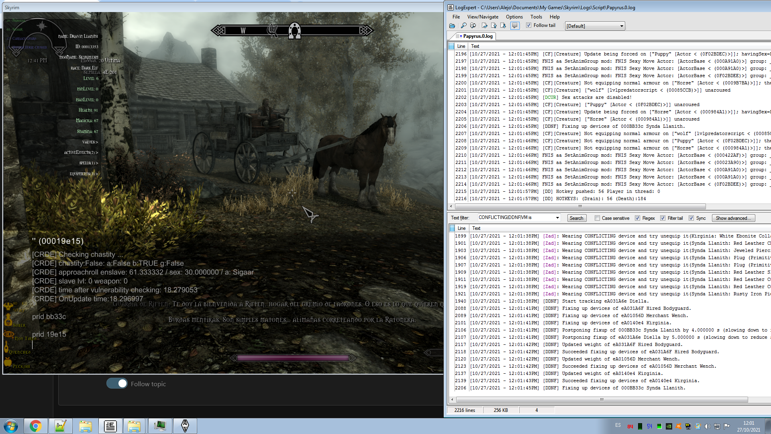Expand the Text filter history dropdown arrow
Image resolution: width=771 pixels, height=434 pixels.
(557, 218)
